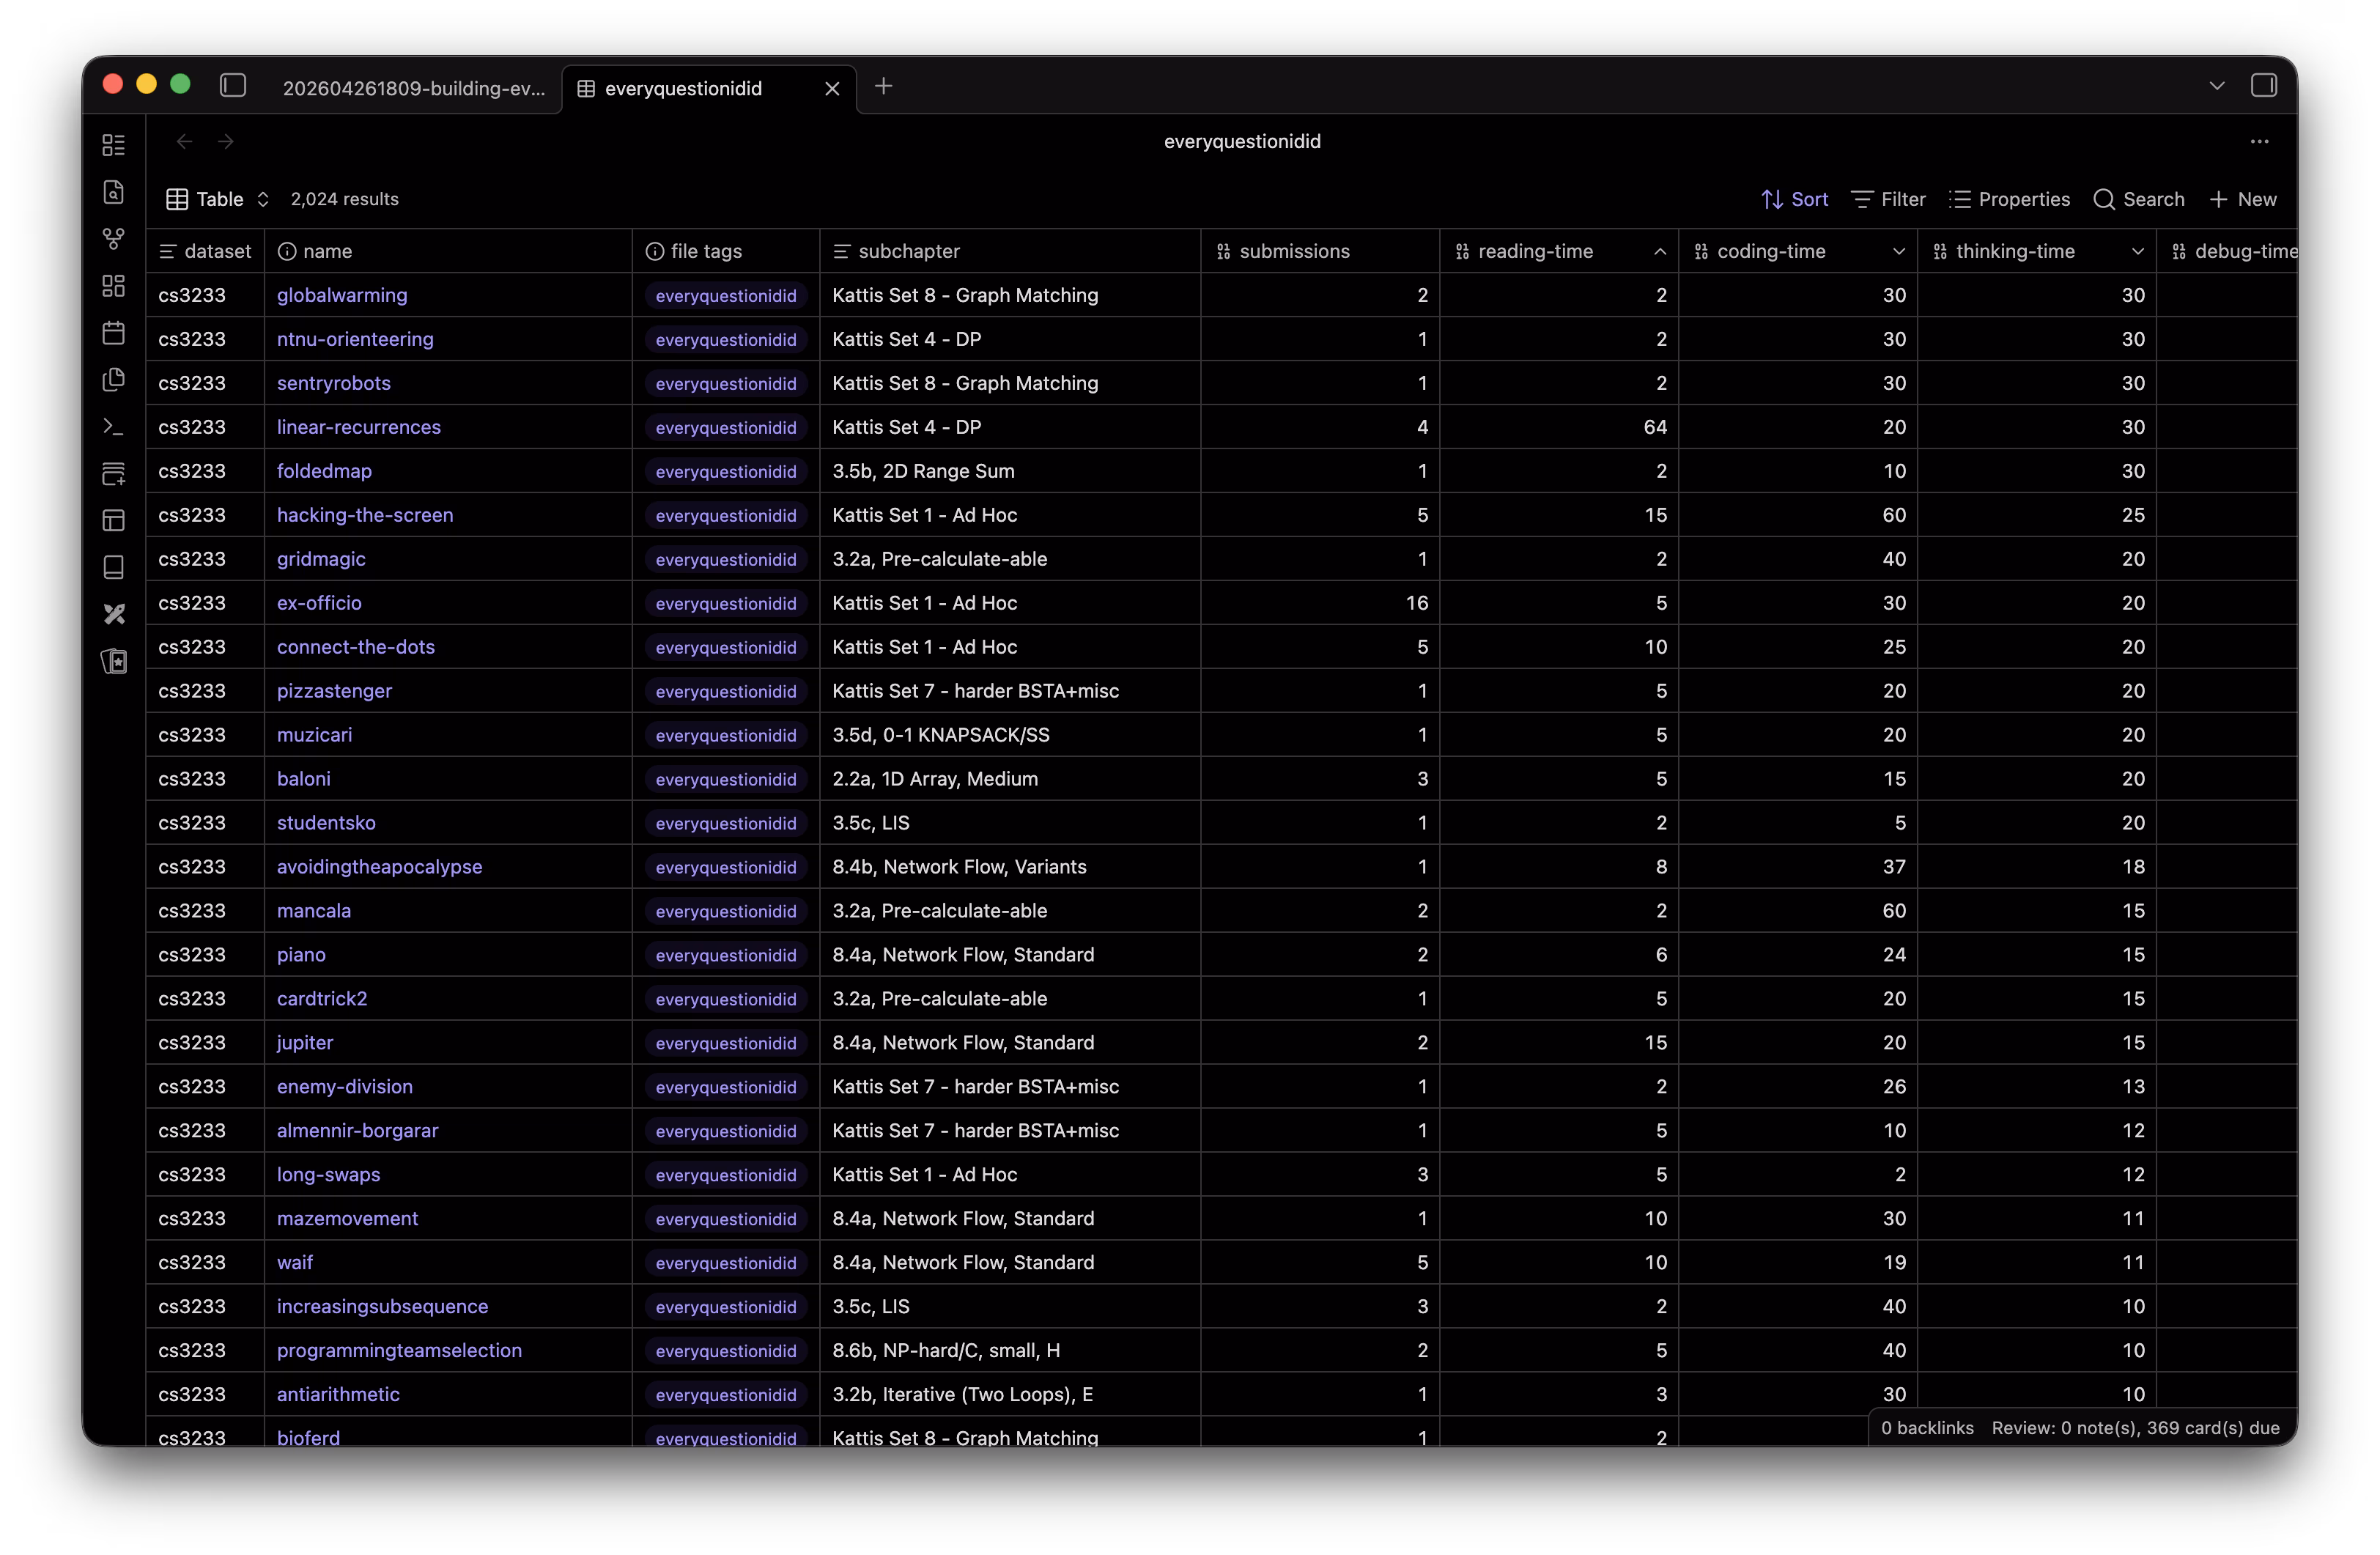The width and height of the screenshot is (2380, 1555).
Task: Open the command palette terminal icon
Action: (x=114, y=427)
